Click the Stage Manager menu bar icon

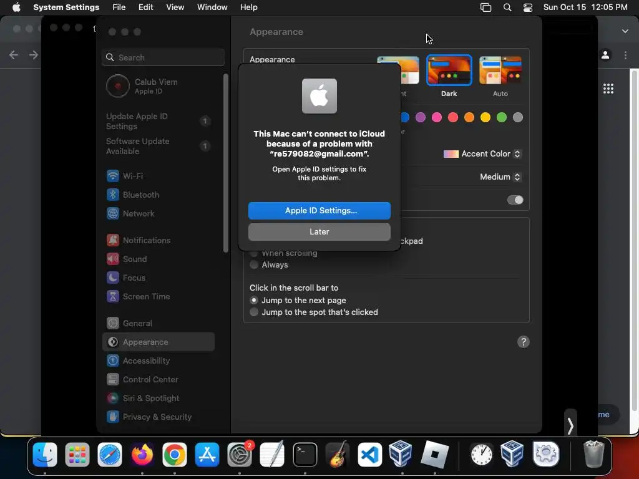[x=485, y=7]
